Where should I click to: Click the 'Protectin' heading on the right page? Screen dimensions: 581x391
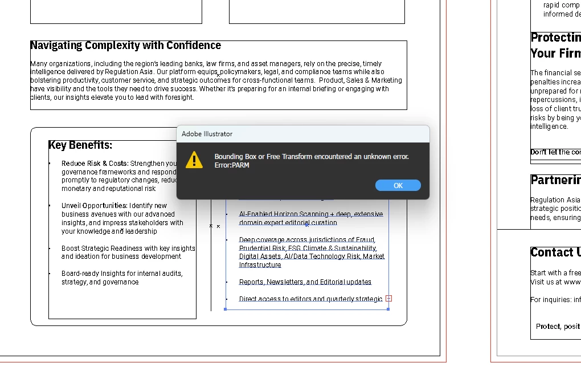(x=555, y=38)
